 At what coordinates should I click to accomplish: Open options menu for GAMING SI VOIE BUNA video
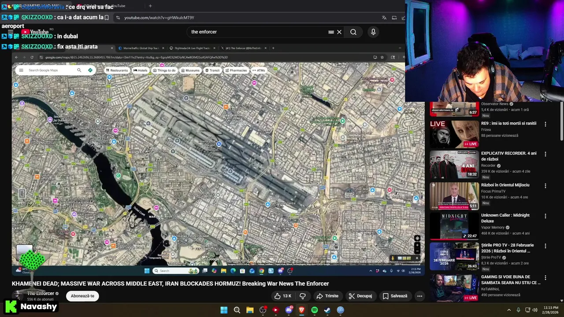[545, 278]
